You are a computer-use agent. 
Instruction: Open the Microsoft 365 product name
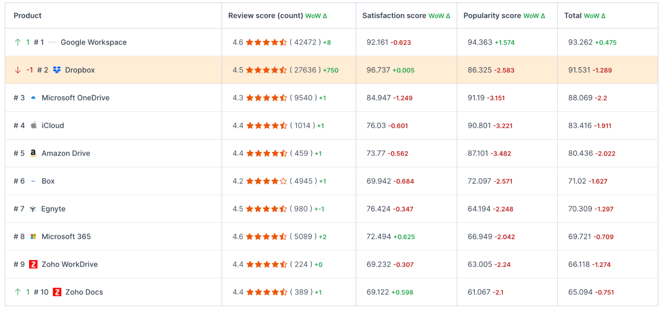66,236
